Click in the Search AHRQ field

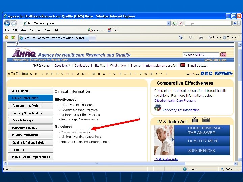click(x=201, y=55)
